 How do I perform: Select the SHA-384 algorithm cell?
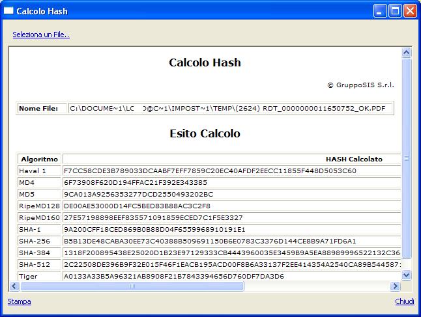pyautogui.click(x=40, y=253)
